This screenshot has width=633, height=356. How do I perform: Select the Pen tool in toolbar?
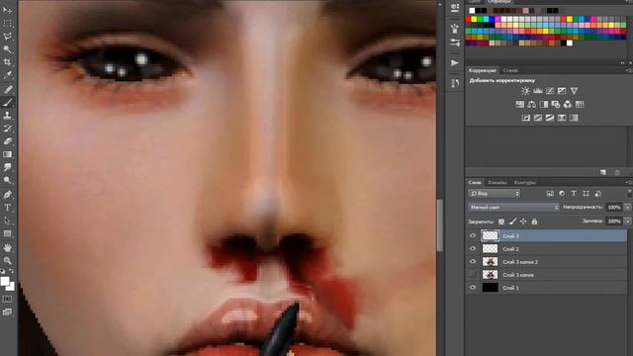(x=7, y=195)
